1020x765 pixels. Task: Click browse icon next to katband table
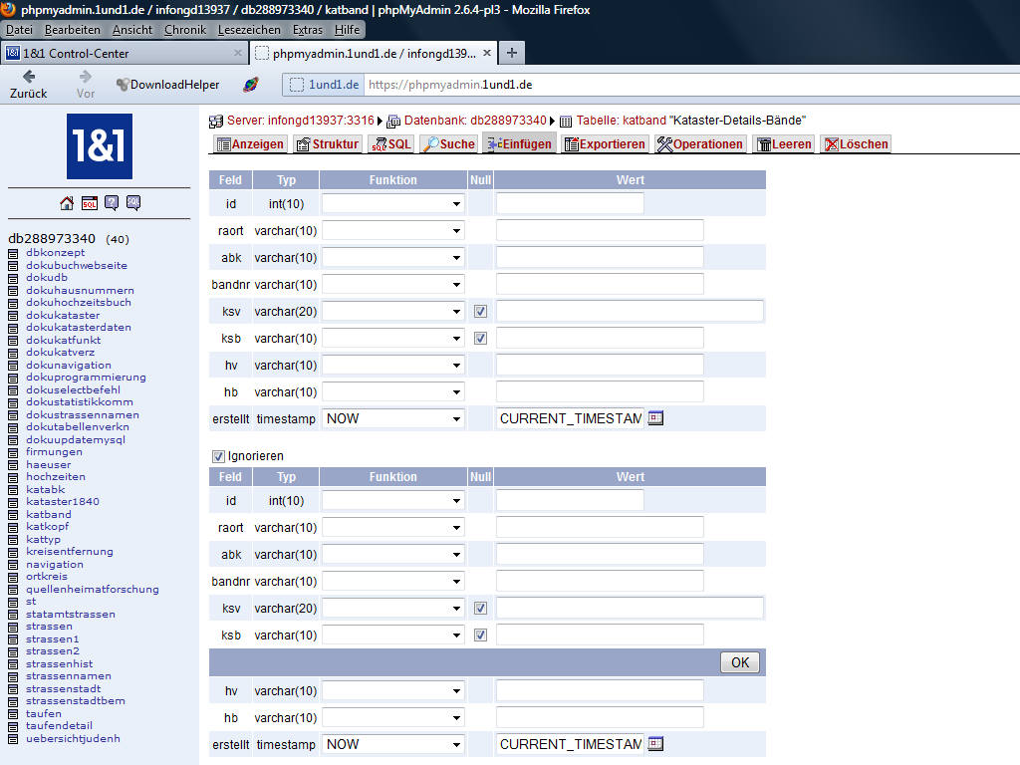13,515
